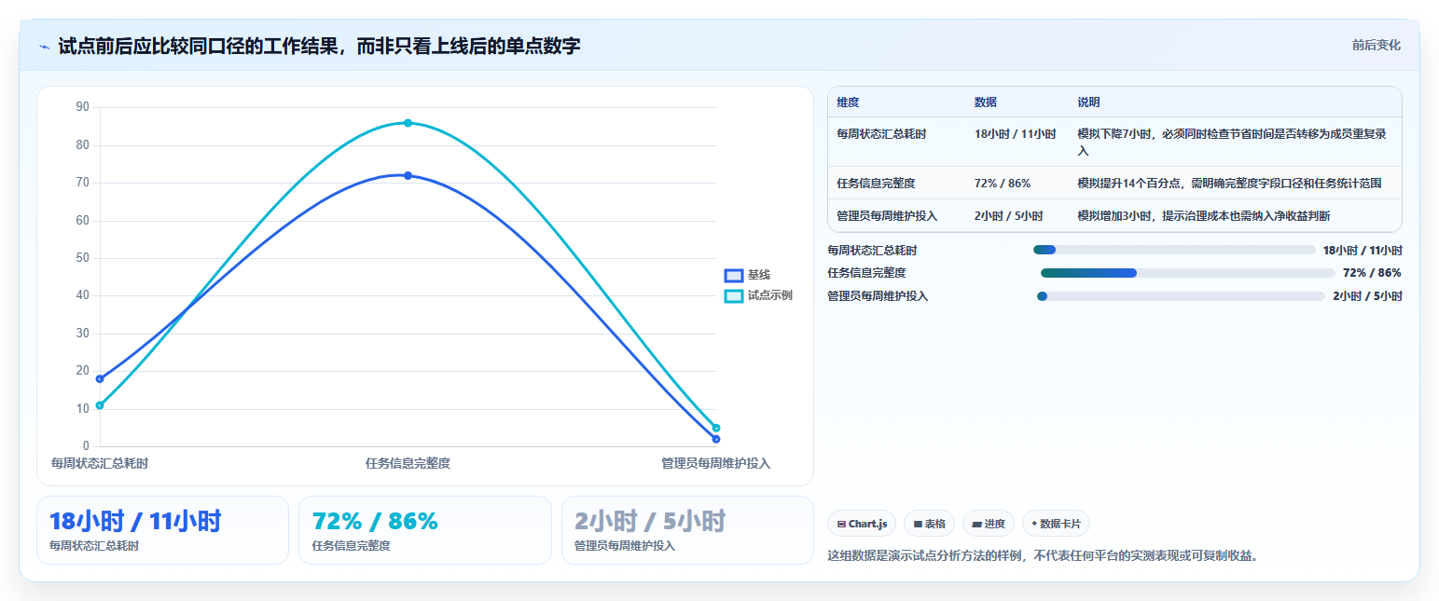Select the 数据卡片 chip
The image size is (1439, 601).
(1056, 524)
